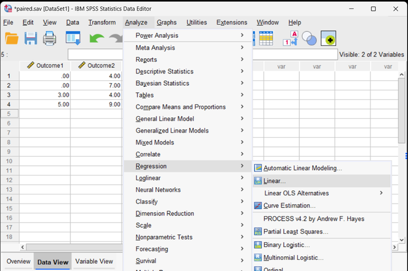Click the vertical scrollbar down arrow
Viewport: 408px width, 271px height.
[401, 240]
